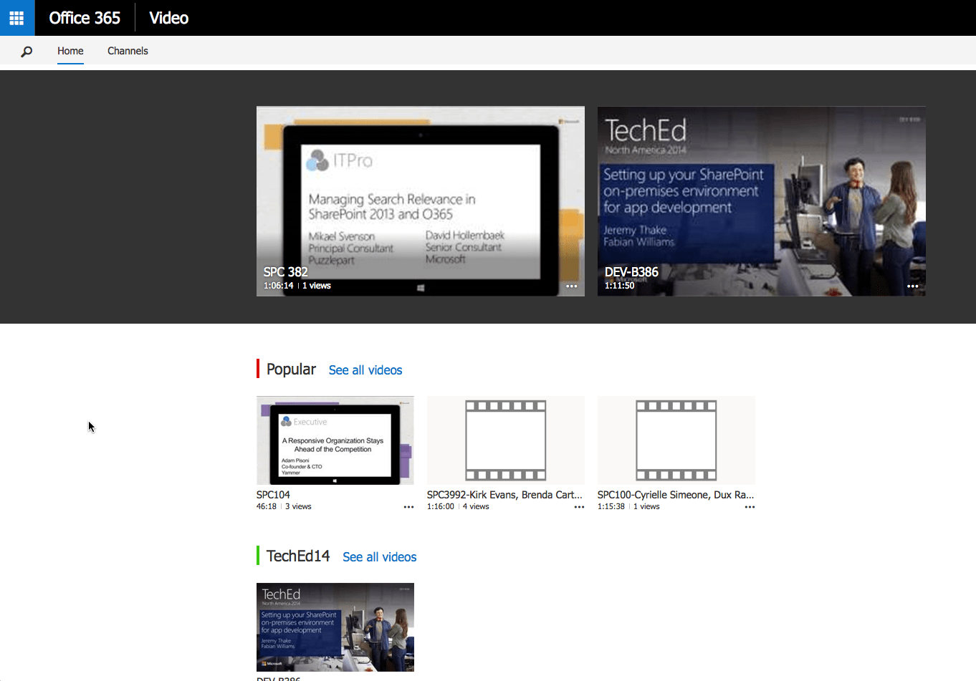Image resolution: width=976 pixels, height=681 pixels.
Task: Click the Office 365 header link
Action: coord(84,17)
